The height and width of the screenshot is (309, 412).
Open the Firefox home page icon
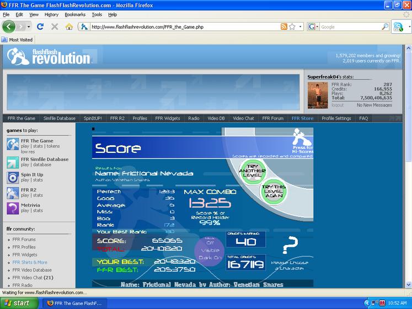[x=69, y=26]
